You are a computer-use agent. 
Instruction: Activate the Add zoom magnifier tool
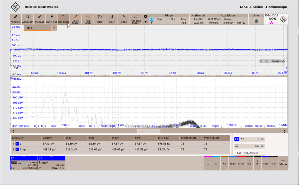point(28,19)
